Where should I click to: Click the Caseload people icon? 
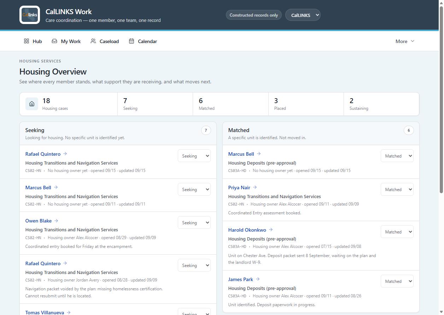coord(93,41)
